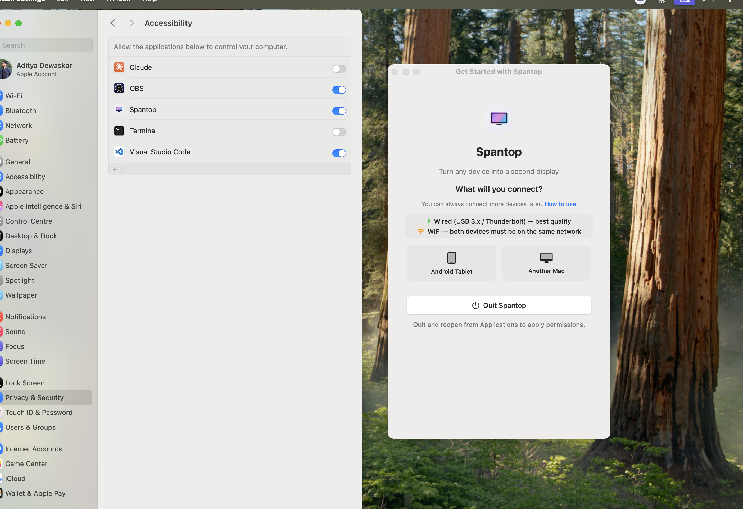Select Control Centre in sidebar
Image resolution: width=743 pixels, height=509 pixels.
click(x=46, y=221)
